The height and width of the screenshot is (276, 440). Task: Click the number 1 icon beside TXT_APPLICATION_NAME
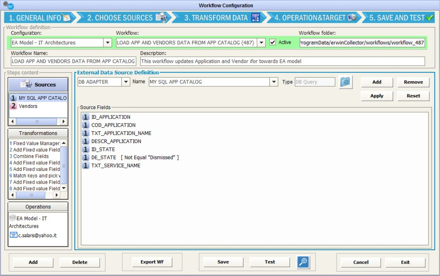86,133
